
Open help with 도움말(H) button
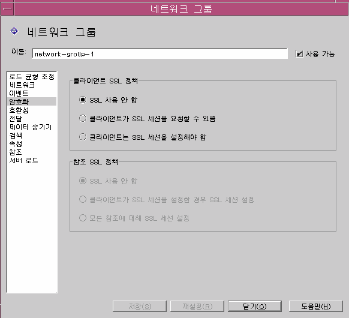[316, 307]
